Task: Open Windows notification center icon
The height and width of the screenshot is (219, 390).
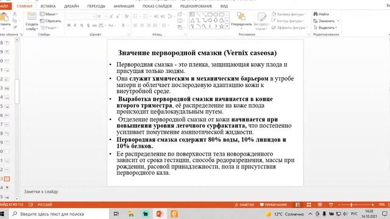Action: click(385, 214)
